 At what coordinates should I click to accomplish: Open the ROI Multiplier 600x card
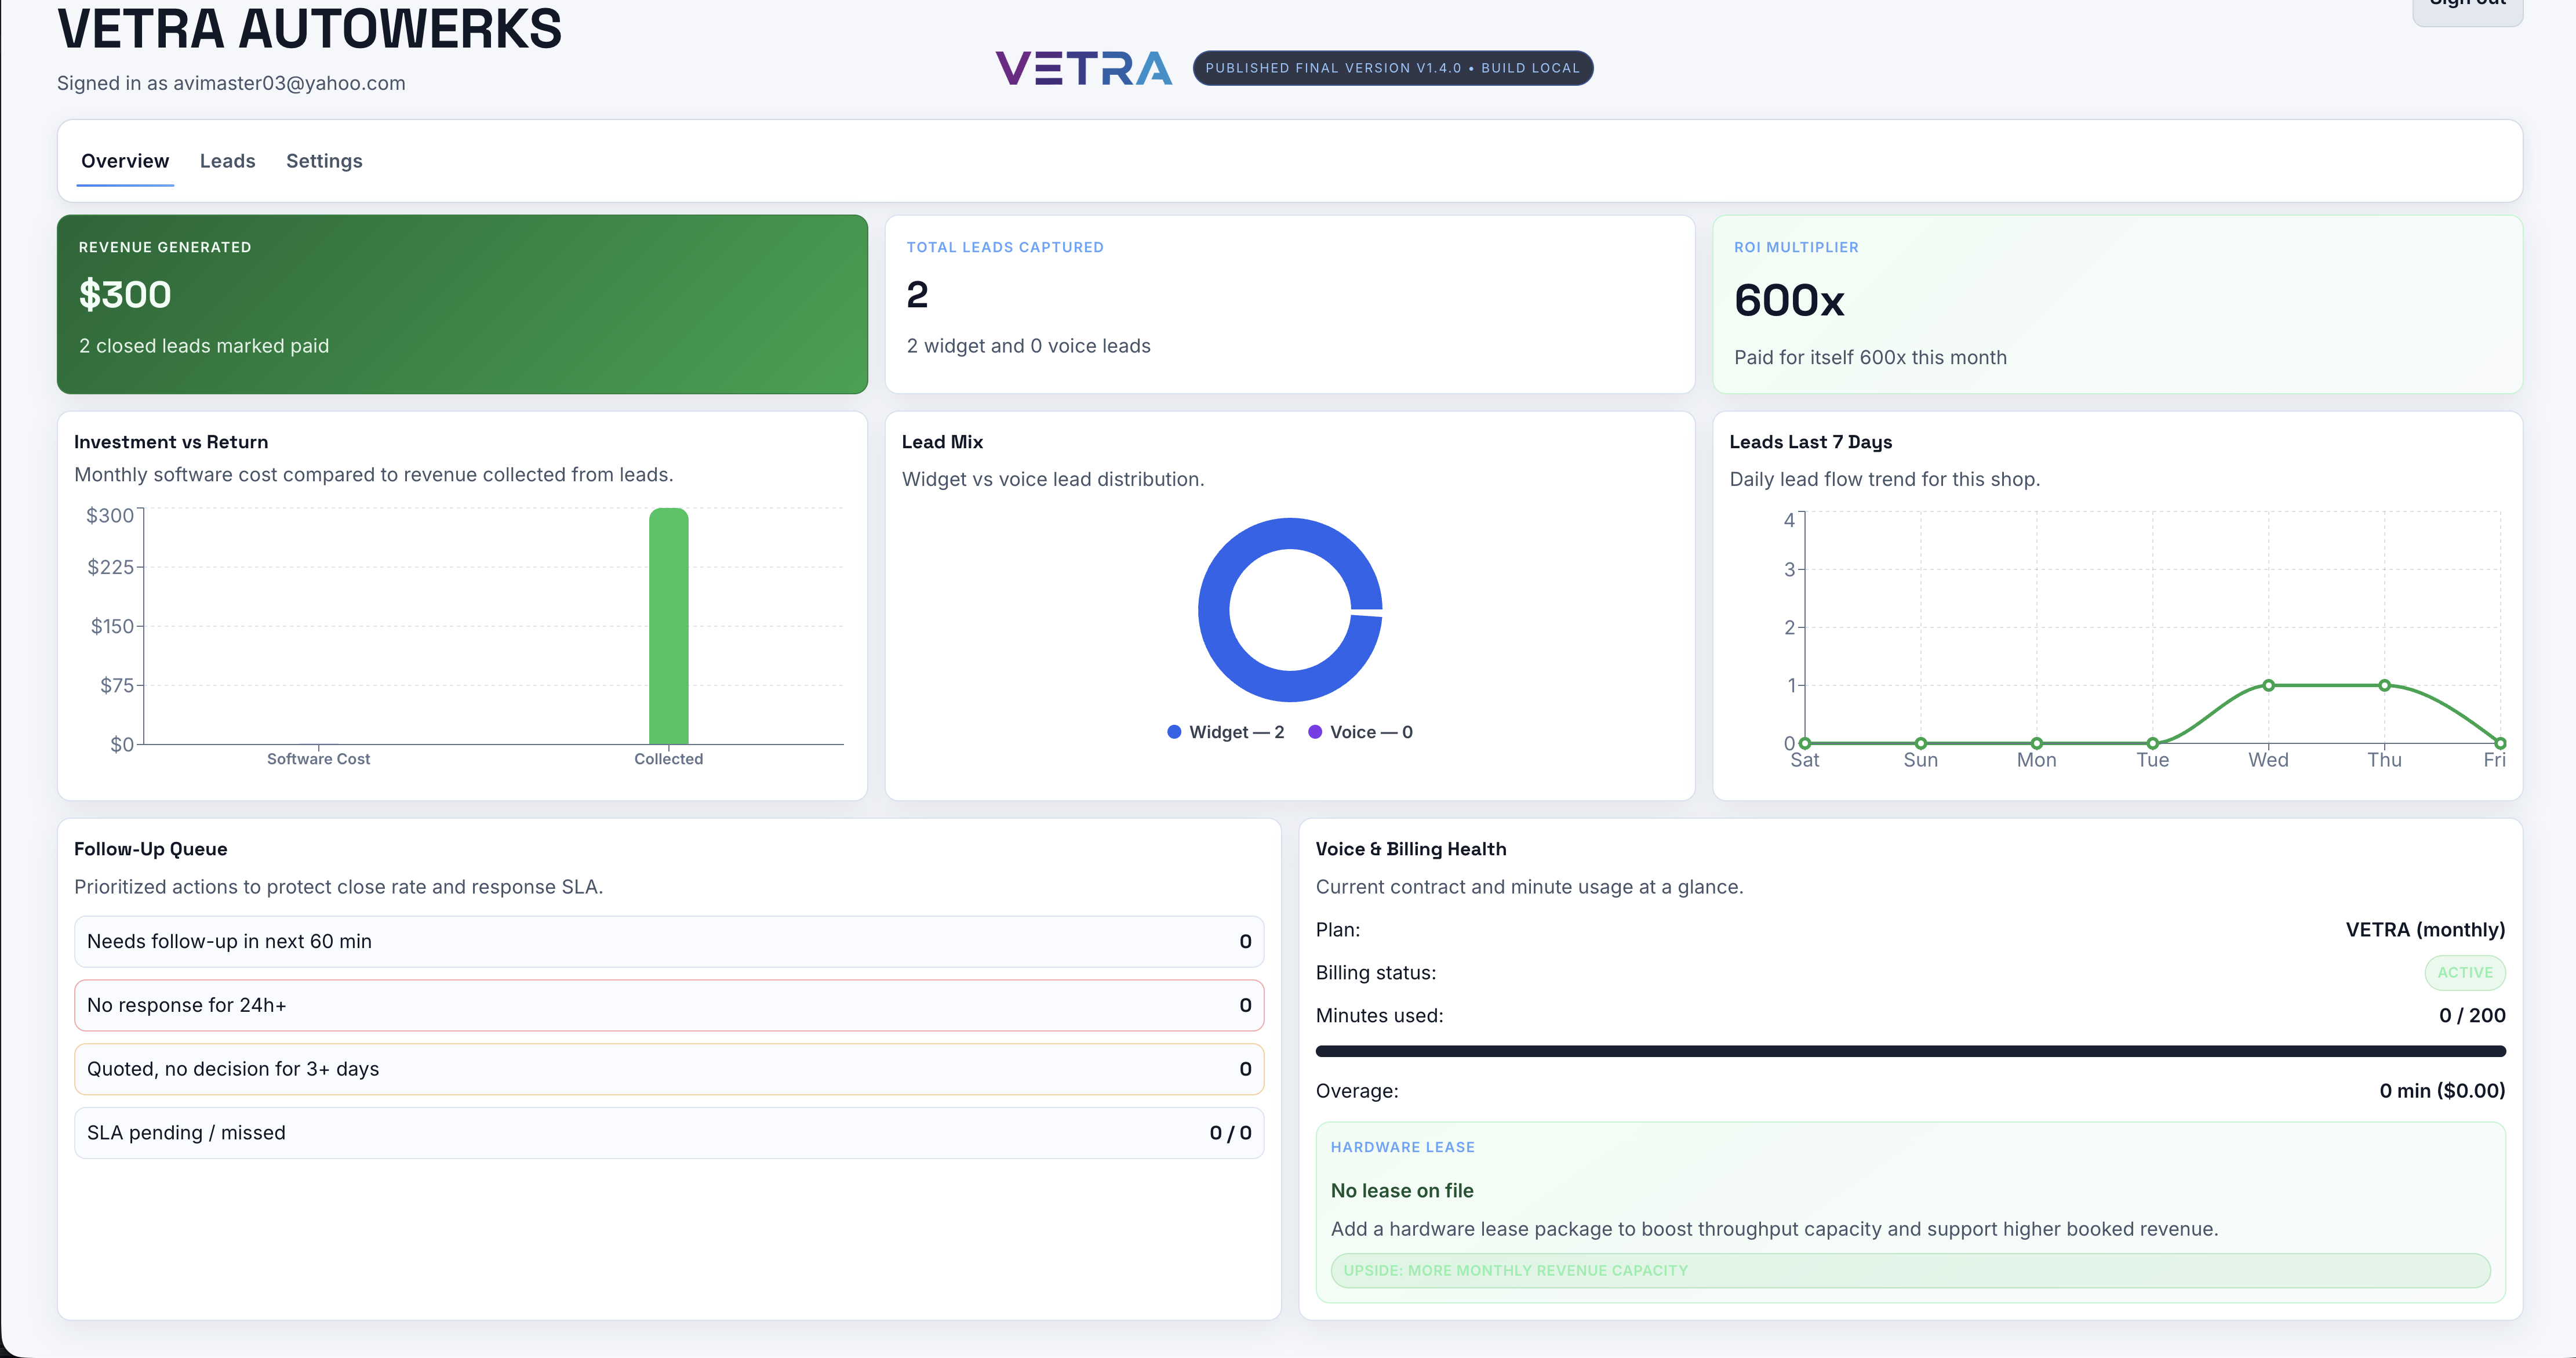(2117, 304)
